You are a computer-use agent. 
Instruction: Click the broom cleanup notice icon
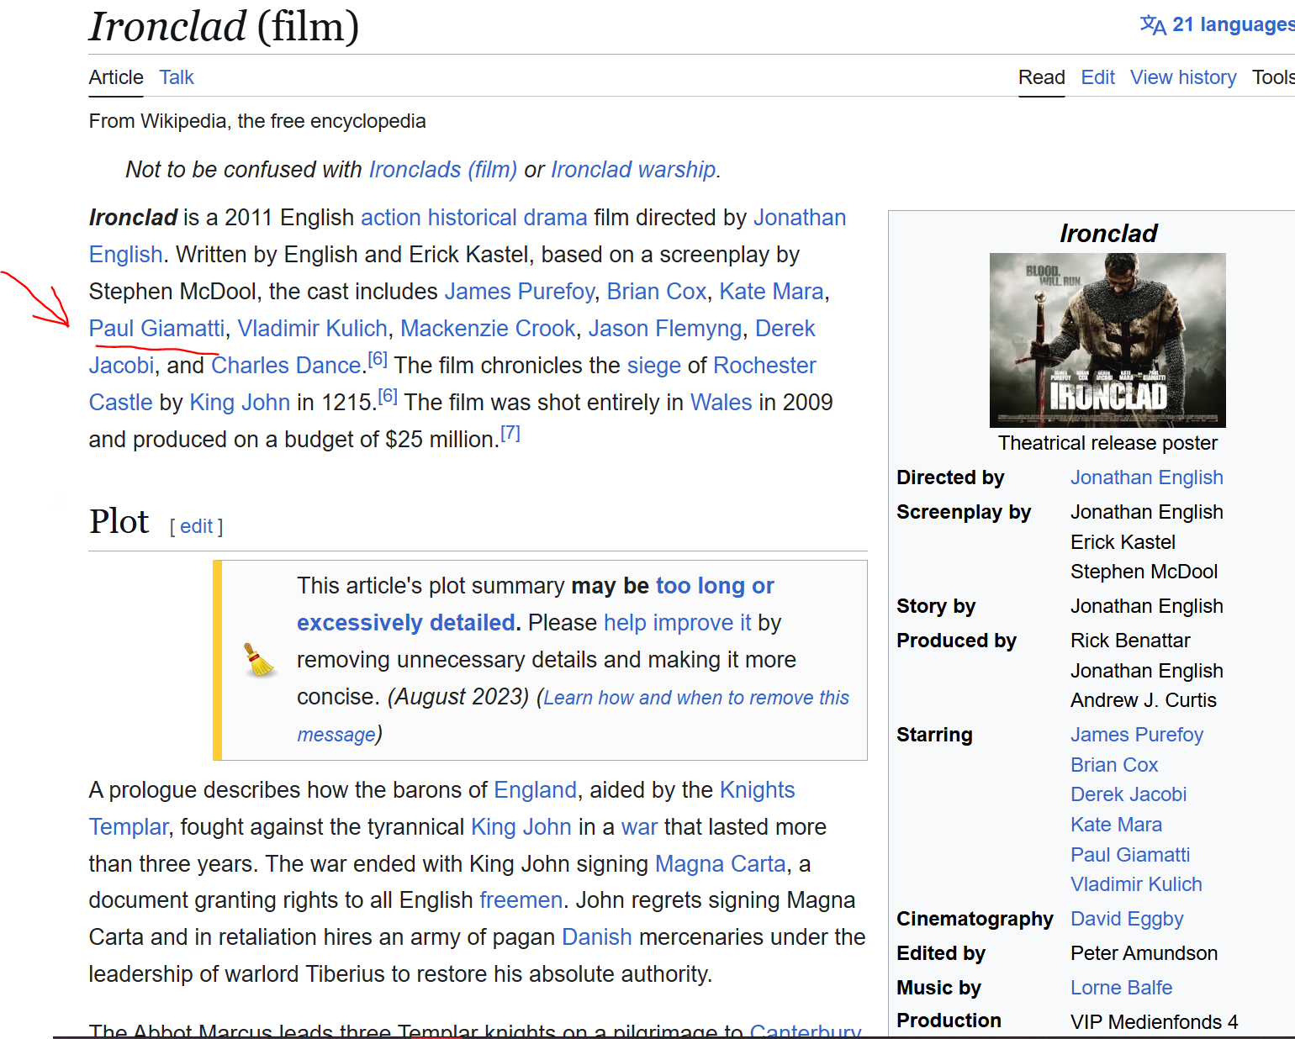tap(260, 660)
